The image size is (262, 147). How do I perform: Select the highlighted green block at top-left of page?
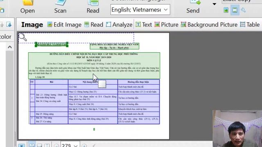pyautogui.click(x=52, y=45)
